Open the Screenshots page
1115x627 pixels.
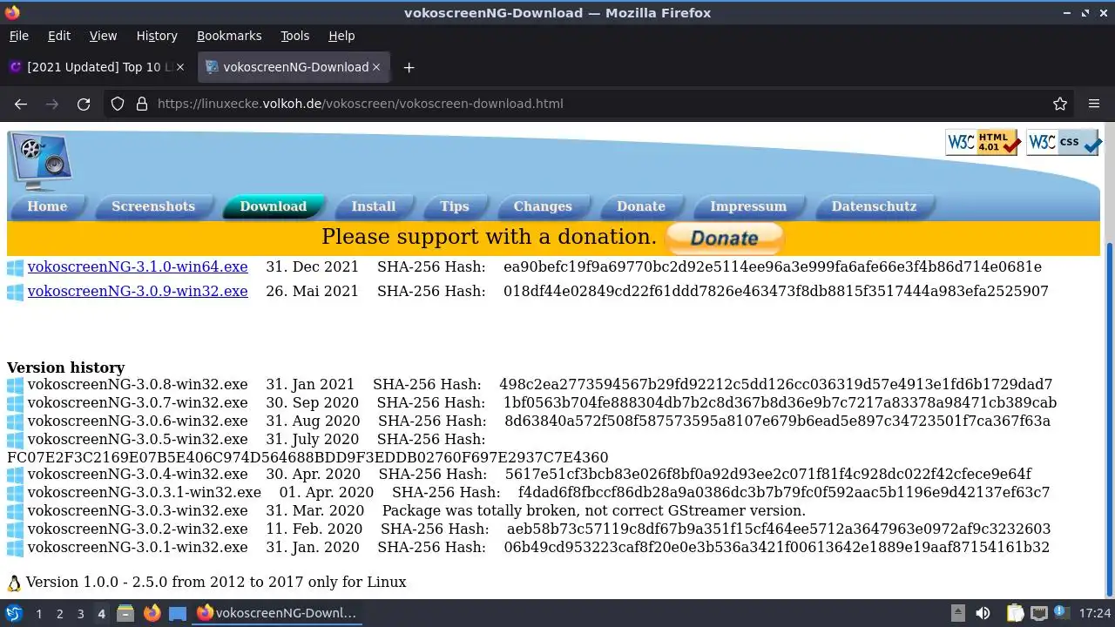coord(153,206)
